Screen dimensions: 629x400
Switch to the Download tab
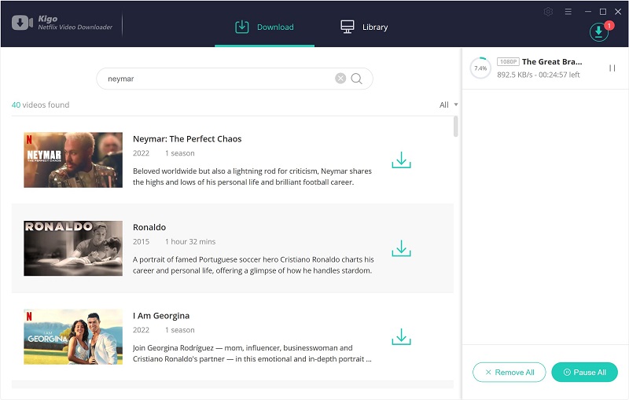point(264,27)
